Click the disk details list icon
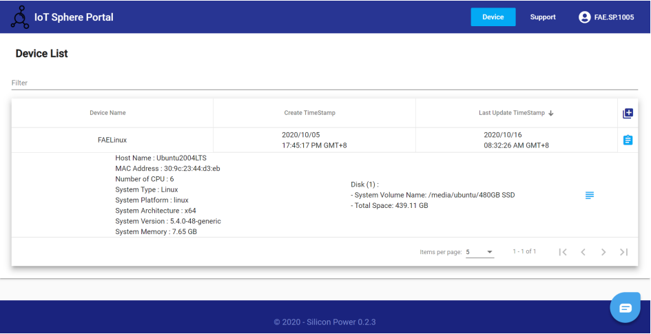The width and height of the screenshot is (651, 334). click(589, 196)
